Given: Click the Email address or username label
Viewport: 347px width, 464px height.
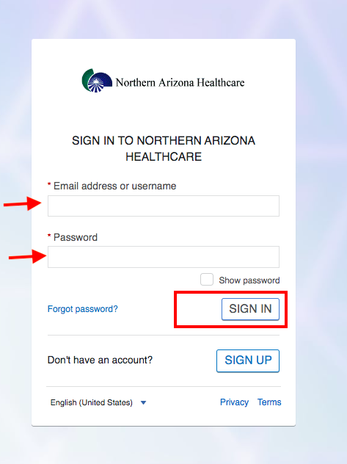Looking at the screenshot, I should pyautogui.click(x=114, y=186).
